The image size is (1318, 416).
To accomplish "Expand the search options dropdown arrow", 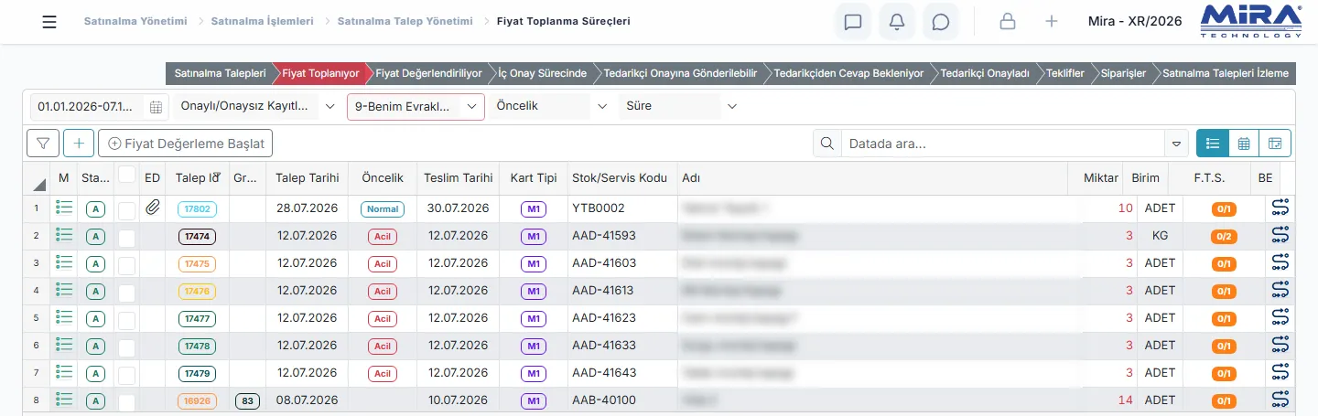I will 1176,144.
